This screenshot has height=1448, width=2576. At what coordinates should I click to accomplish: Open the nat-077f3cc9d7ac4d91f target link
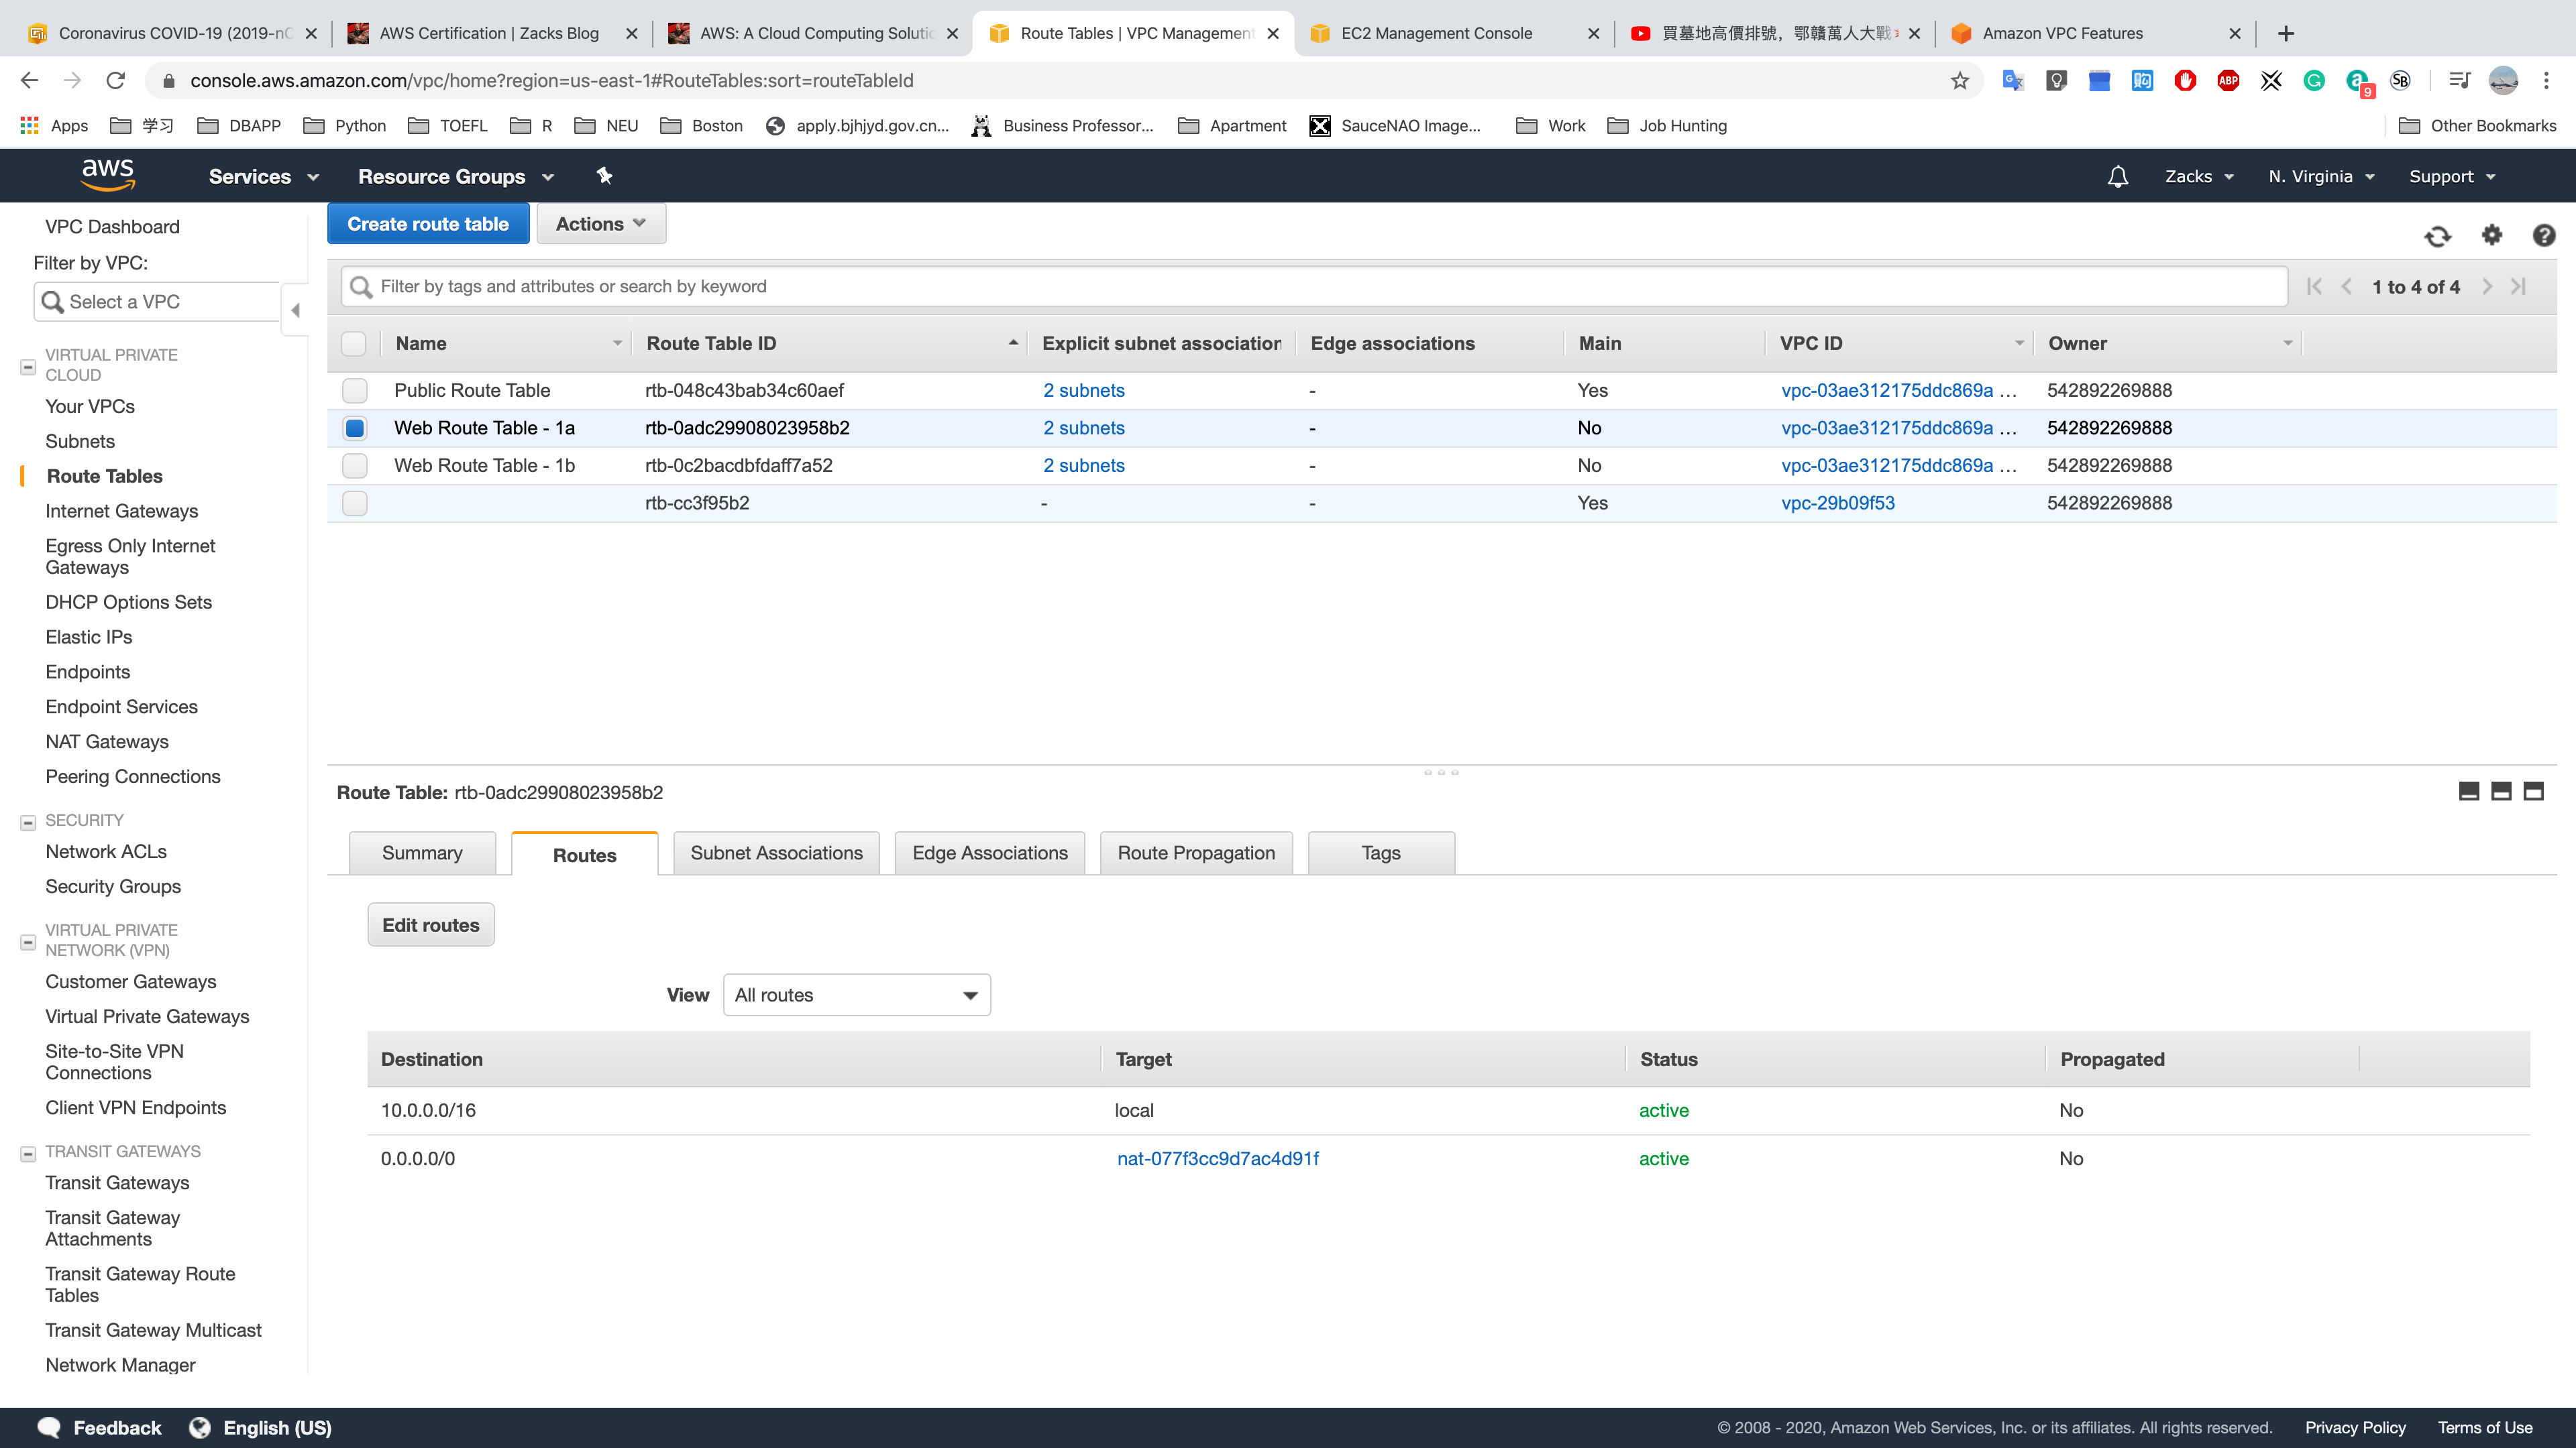(x=1217, y=1159)
